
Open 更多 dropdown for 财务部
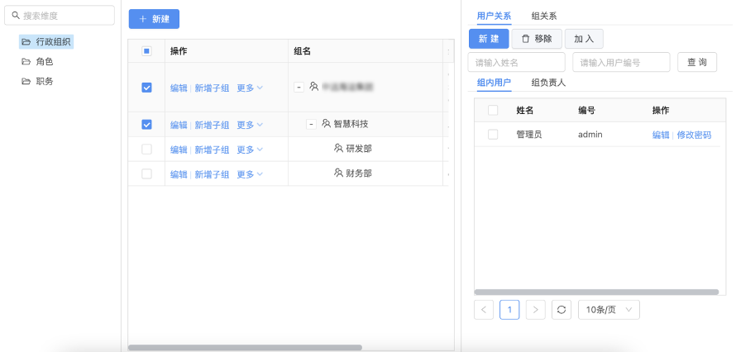click(x=250, y=174)
